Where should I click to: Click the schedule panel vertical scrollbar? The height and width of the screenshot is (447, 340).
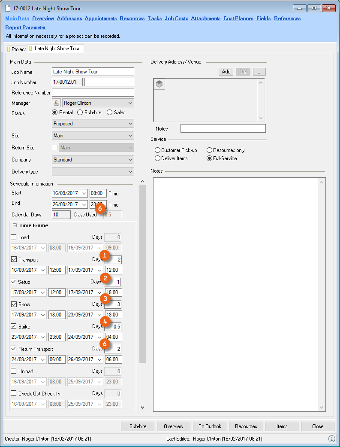pos(143,275)
